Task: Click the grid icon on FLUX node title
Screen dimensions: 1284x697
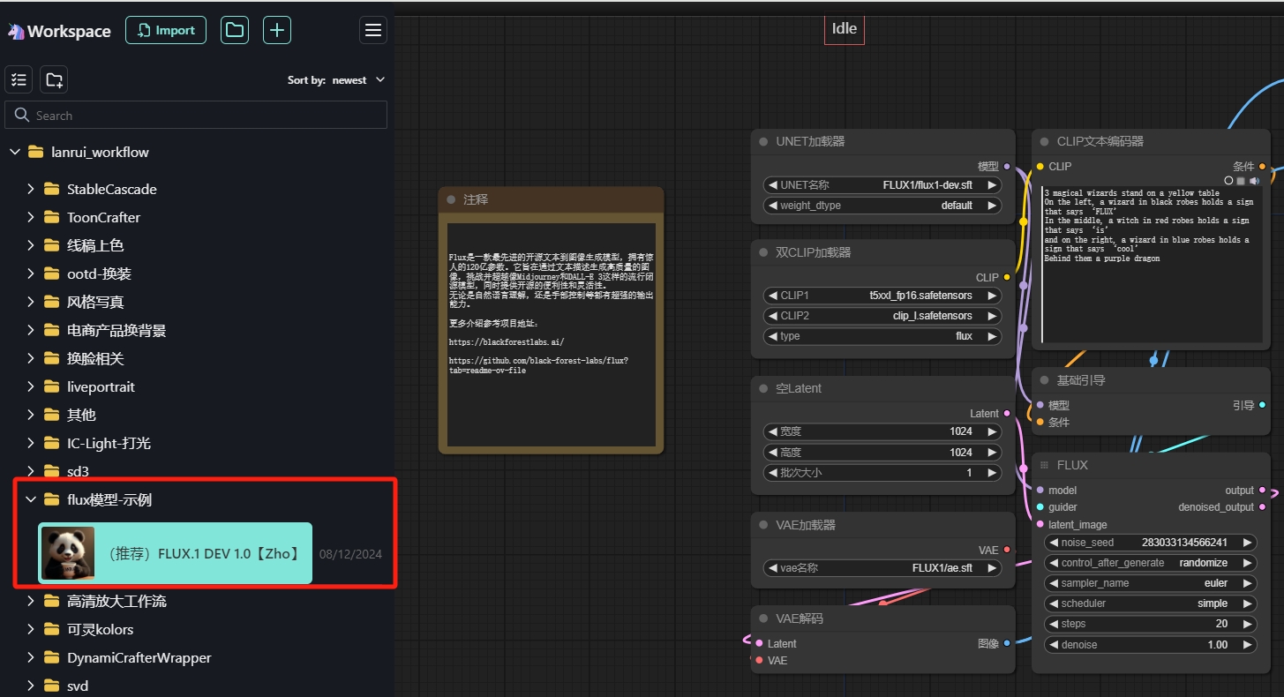Action: [1044, 465]
